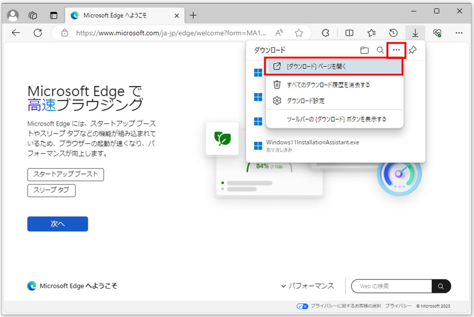474x317 pixels.
Task: Open more options in downloads panel
Action: [x=396, y=50]
